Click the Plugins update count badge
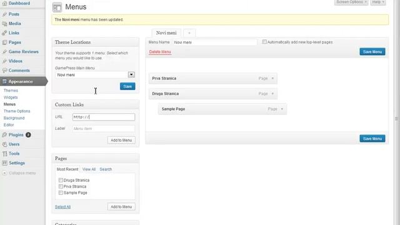400x225 pixels. 28,135
